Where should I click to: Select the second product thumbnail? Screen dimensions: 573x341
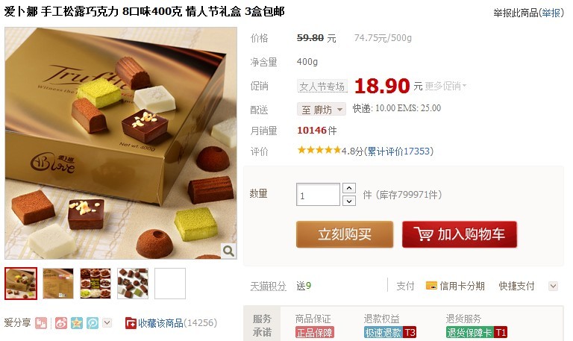(58, 284)
